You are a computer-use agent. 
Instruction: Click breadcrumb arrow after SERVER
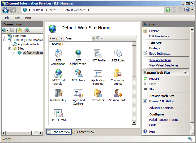[x=47, y=10]
